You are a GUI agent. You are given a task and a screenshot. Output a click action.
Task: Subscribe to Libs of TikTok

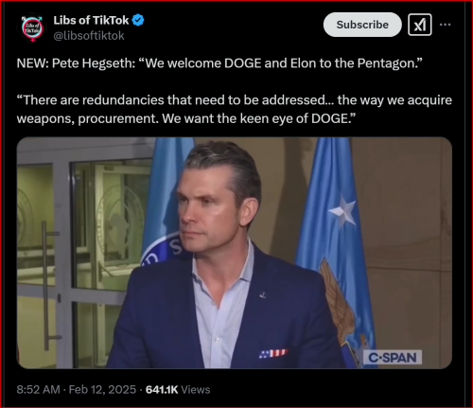(x=362, y=25)
